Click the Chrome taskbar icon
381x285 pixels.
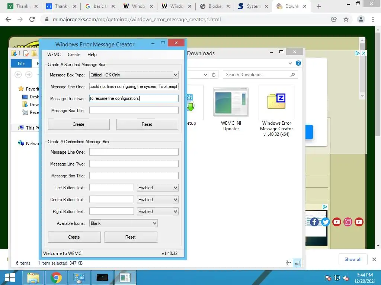pyautogui.click(x=56, y=278)
